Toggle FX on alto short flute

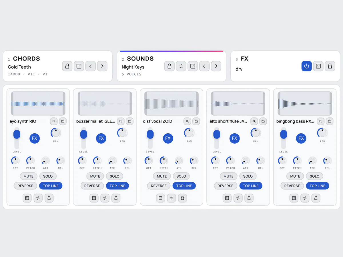click(x=235, y=138)
